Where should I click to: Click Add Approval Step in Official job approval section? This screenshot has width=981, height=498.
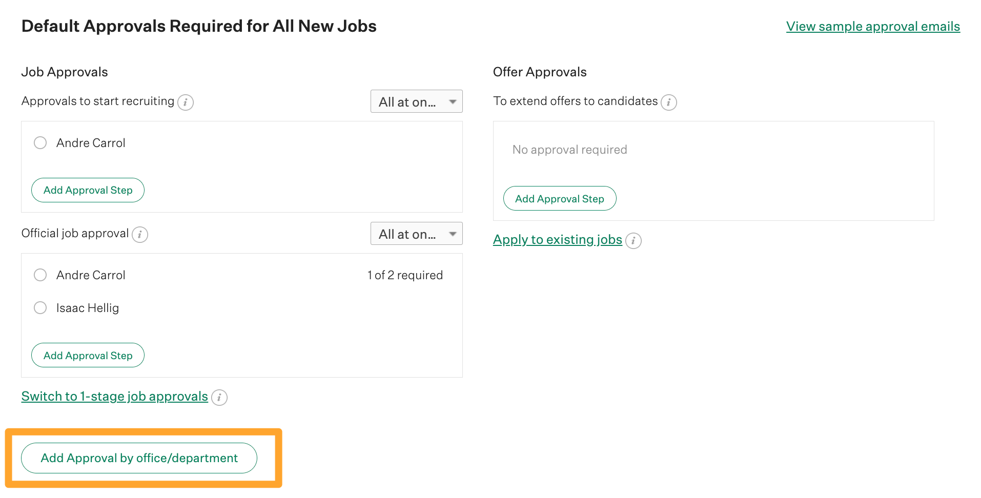pyautogui.click(x=87, y=355)
